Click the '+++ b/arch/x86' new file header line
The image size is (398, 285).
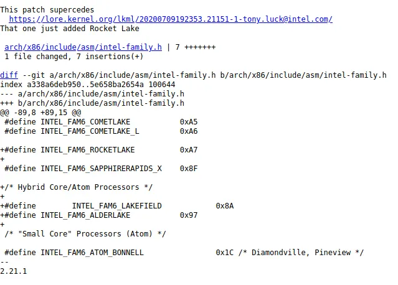[92, 103]
